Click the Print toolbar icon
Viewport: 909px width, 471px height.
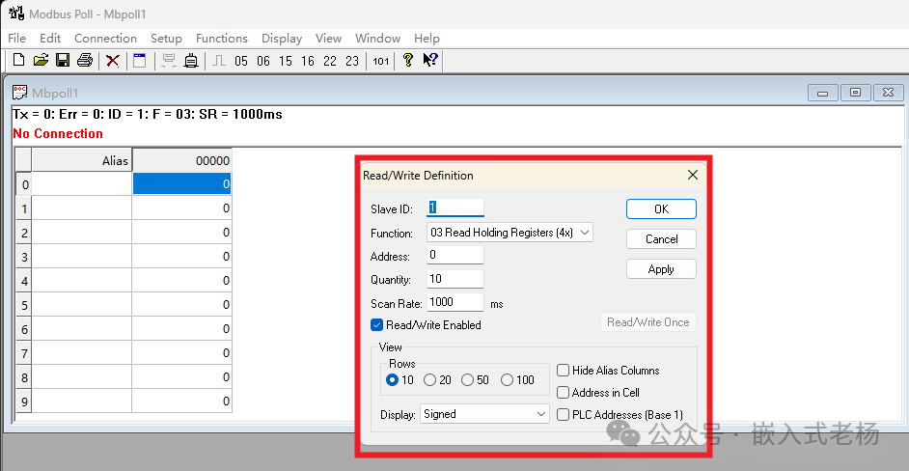tap(85, 61)
